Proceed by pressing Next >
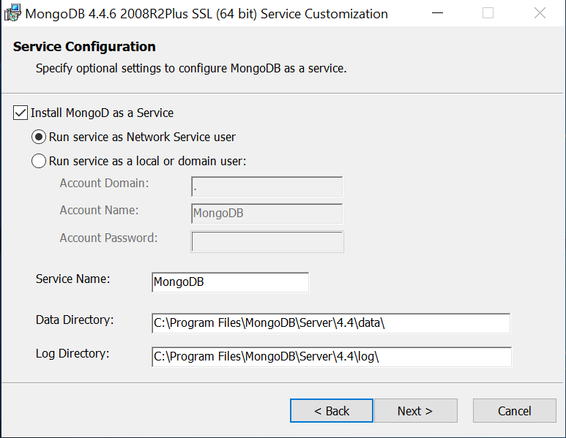The width and height of the screenshot is (566, 438). (415, 411)
